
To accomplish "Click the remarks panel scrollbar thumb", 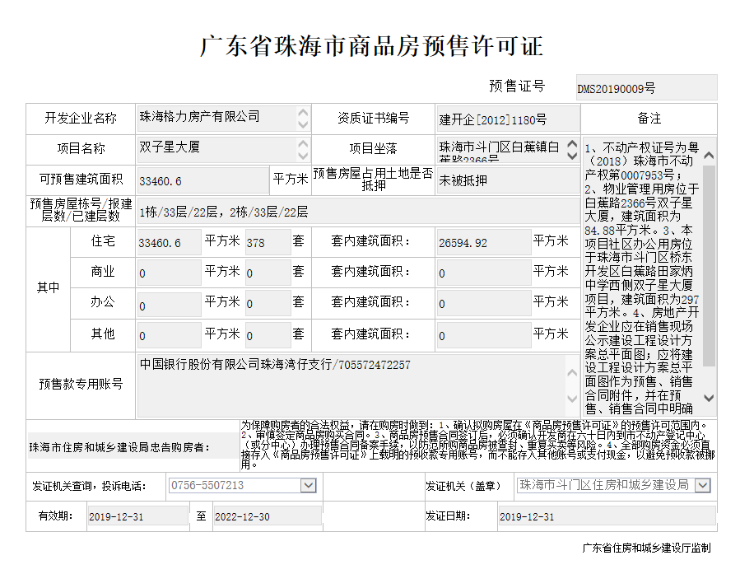I will click(709, 266).
